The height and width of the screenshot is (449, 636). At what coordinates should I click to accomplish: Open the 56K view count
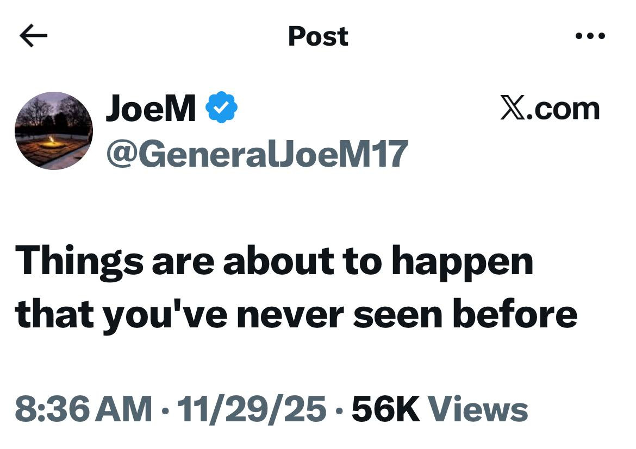[x=385, y=409]
